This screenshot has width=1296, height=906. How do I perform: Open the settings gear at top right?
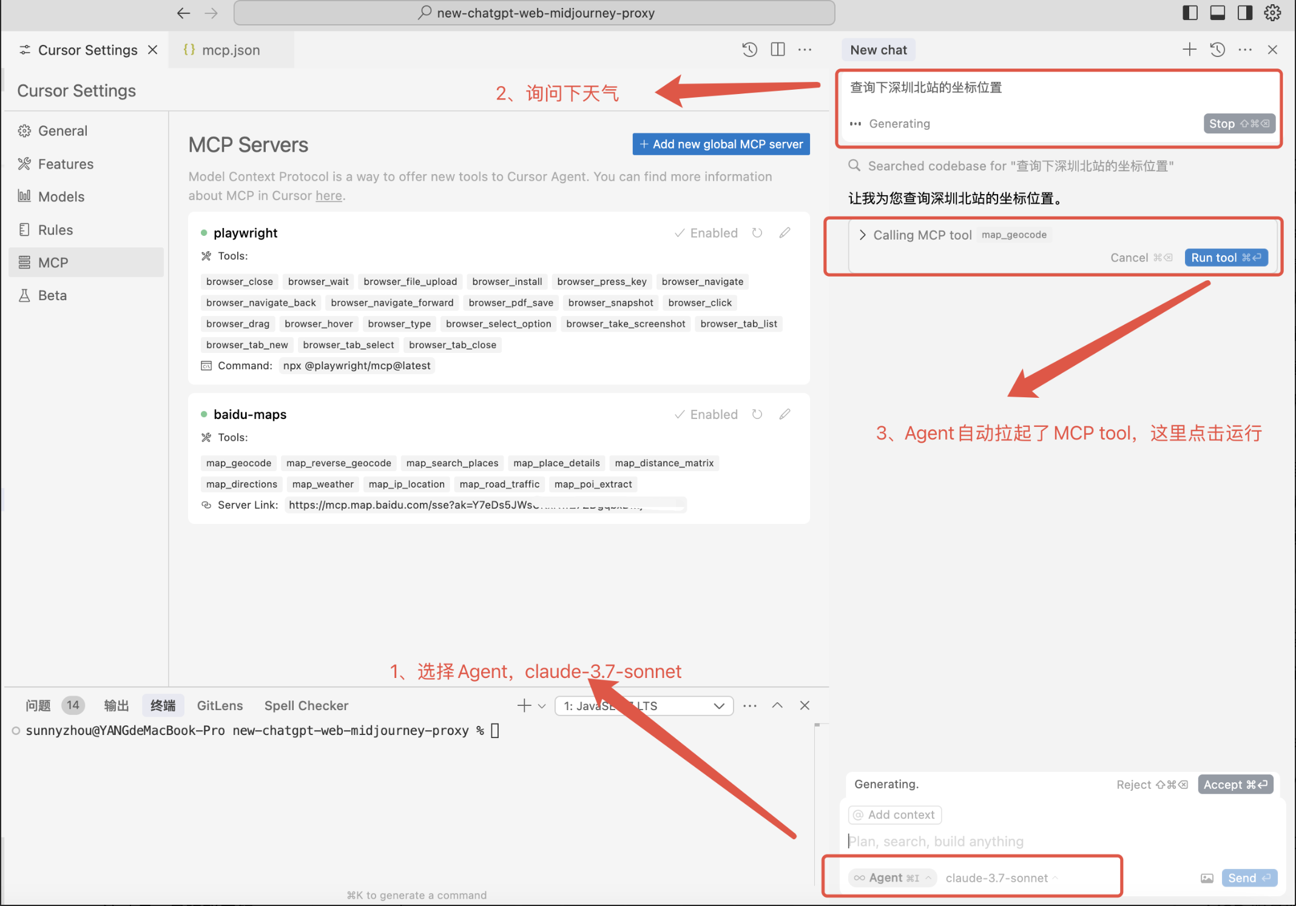click(x=1272, y=13)
